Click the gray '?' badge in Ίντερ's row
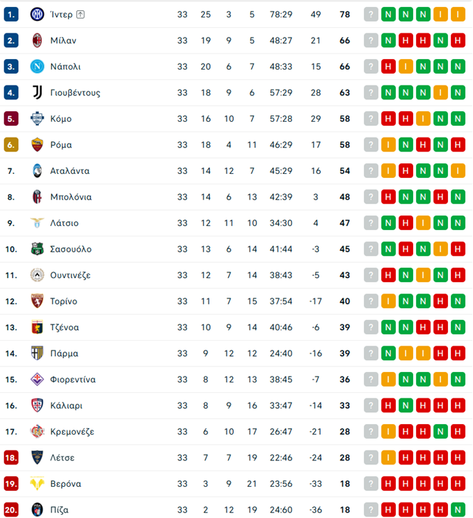 point(371,14)
